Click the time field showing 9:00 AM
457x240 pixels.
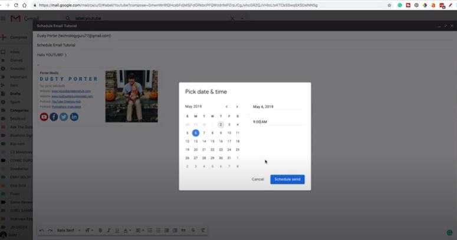pos(277,122)
